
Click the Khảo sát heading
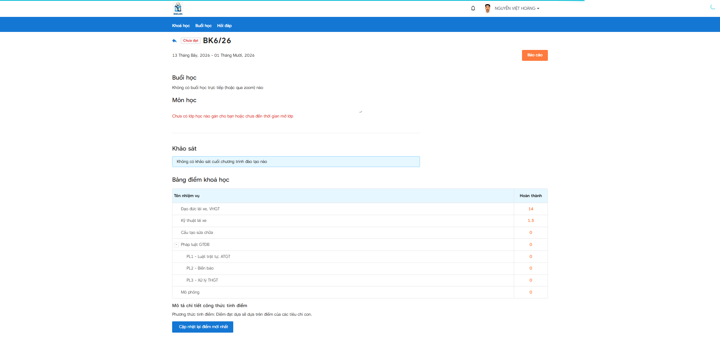click(x=184, y=149)
